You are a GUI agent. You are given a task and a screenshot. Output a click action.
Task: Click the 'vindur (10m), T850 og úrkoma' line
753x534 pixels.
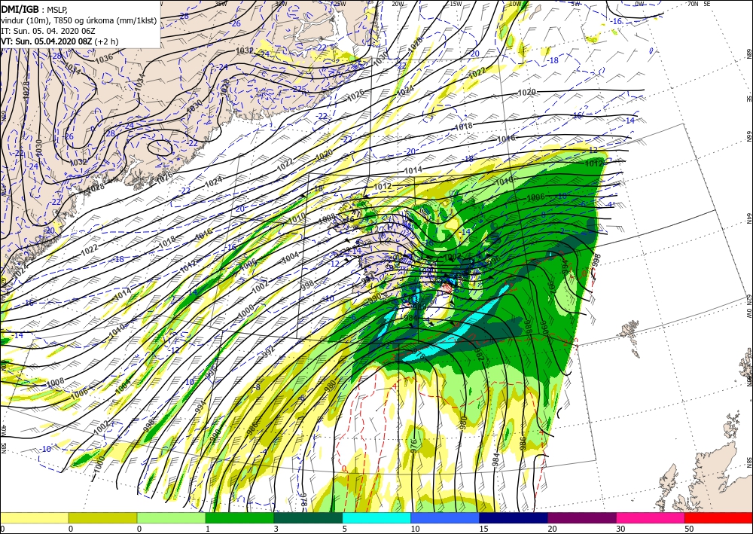(79, 20)
